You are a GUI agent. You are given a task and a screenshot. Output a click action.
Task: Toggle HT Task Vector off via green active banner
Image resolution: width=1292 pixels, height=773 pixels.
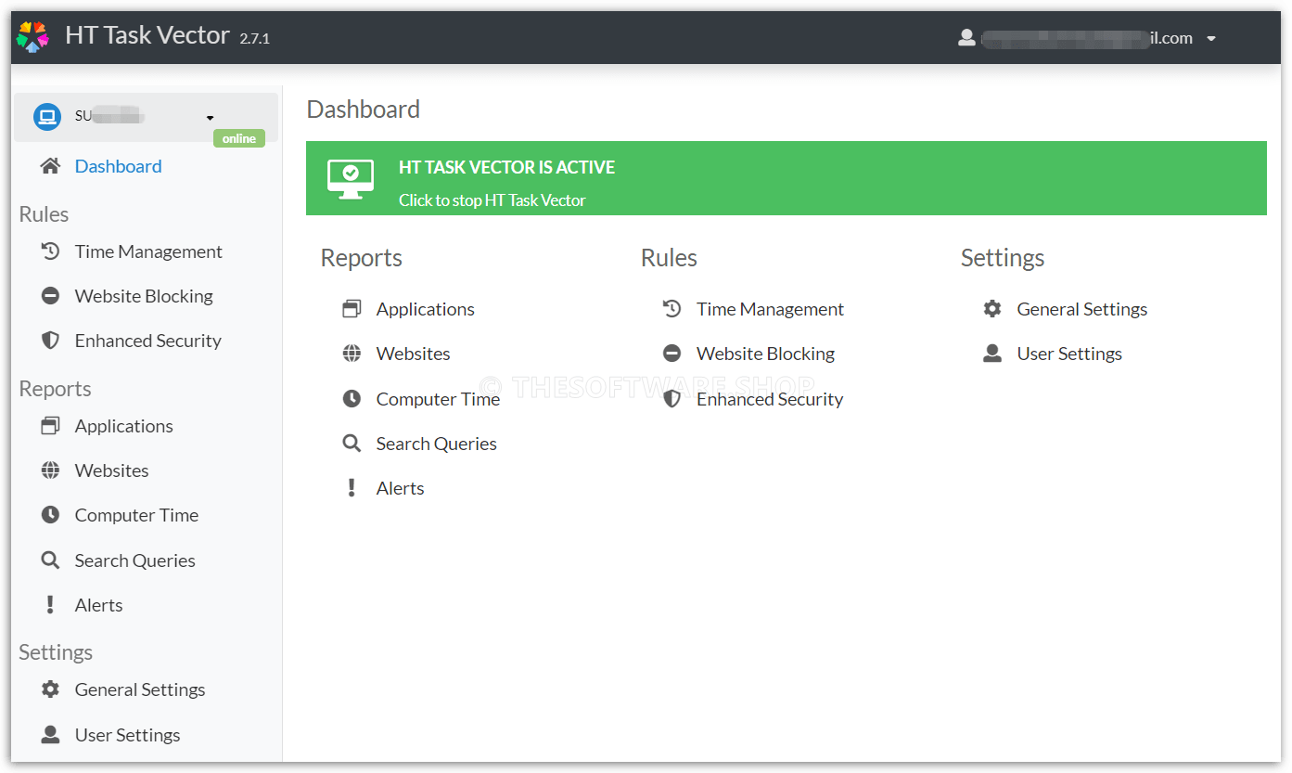[492, 200]
